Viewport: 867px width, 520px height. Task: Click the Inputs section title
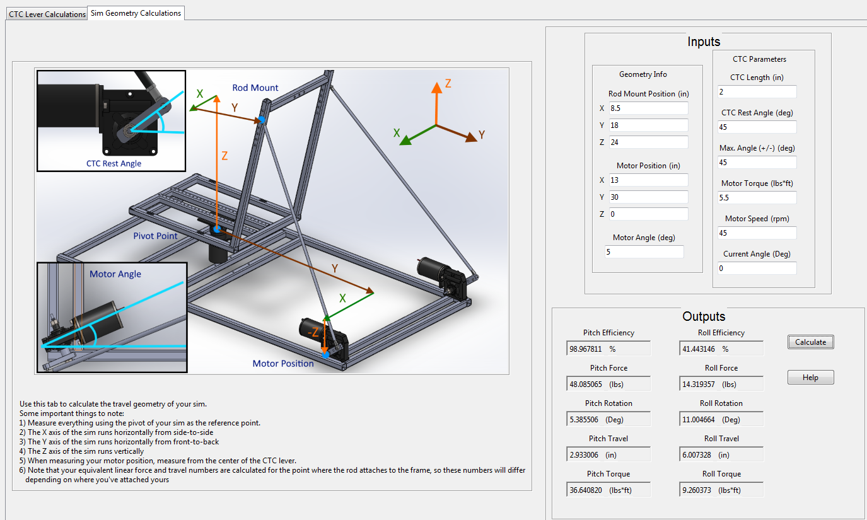704,42
